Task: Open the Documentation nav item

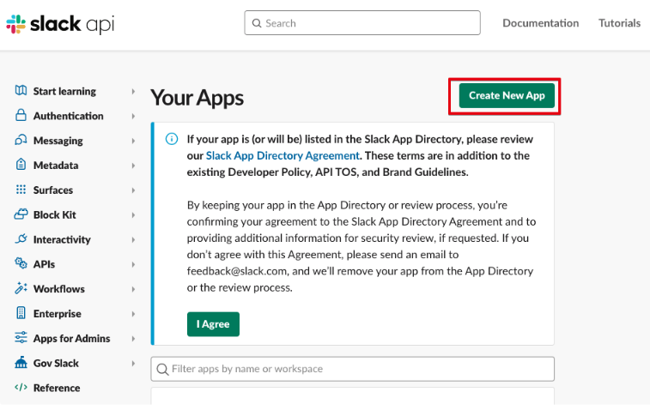Action: point(541,23)
